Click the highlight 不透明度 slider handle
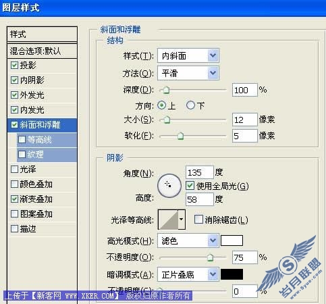326x304 pixels. click(210, 257)
